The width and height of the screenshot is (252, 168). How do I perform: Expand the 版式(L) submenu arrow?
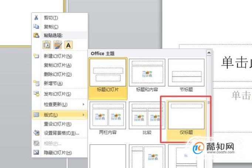(84, 115)
